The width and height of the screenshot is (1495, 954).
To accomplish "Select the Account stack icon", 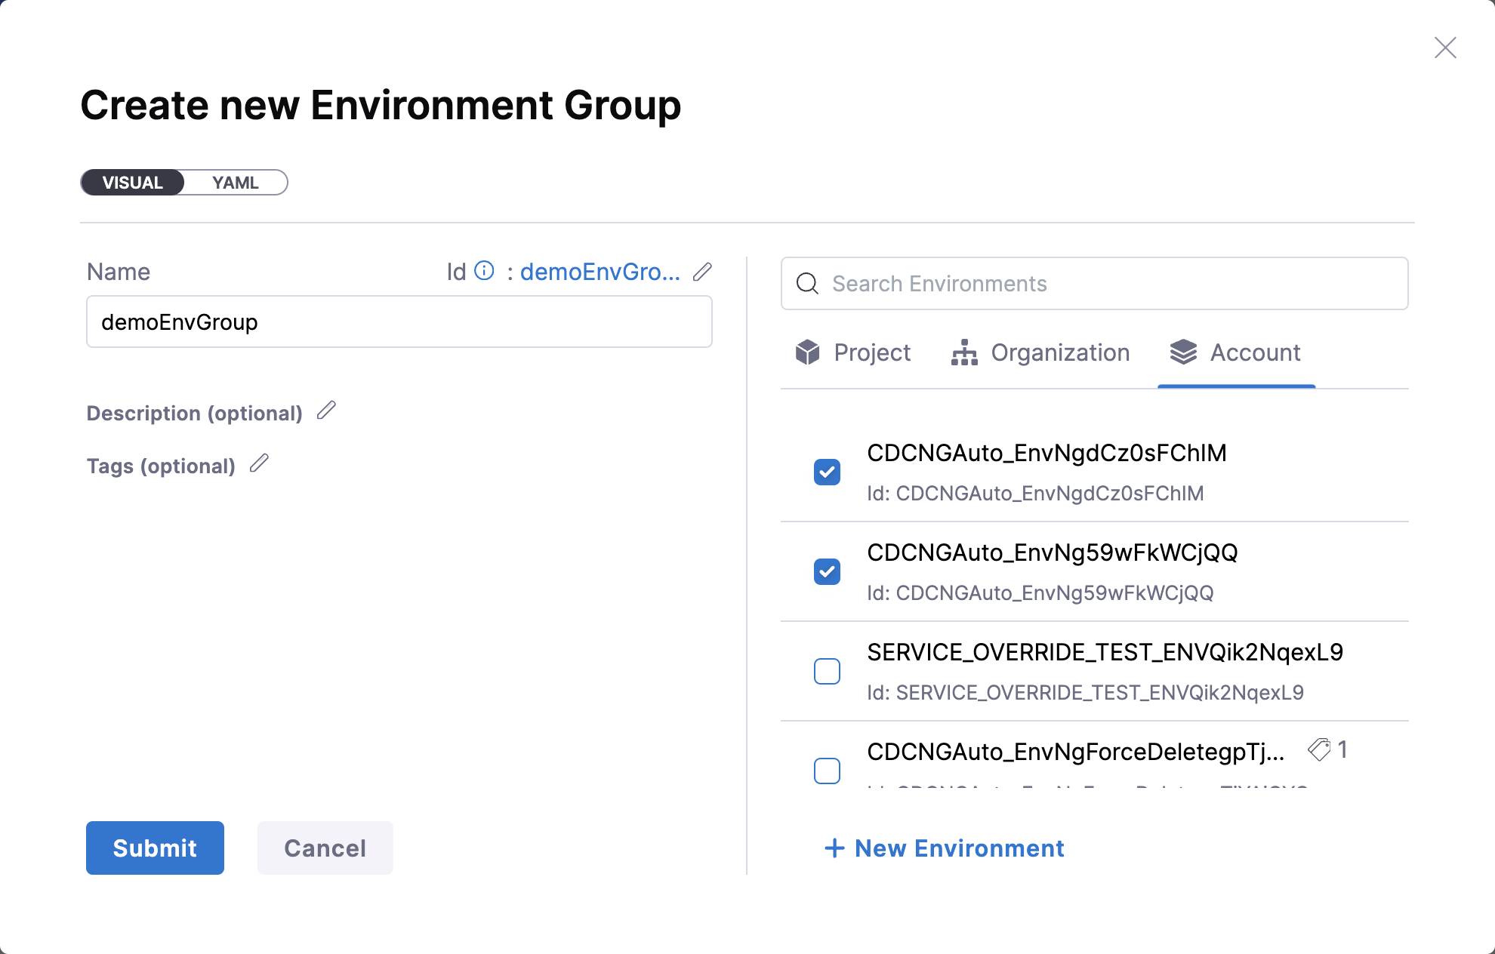I will click(1184, 352).
